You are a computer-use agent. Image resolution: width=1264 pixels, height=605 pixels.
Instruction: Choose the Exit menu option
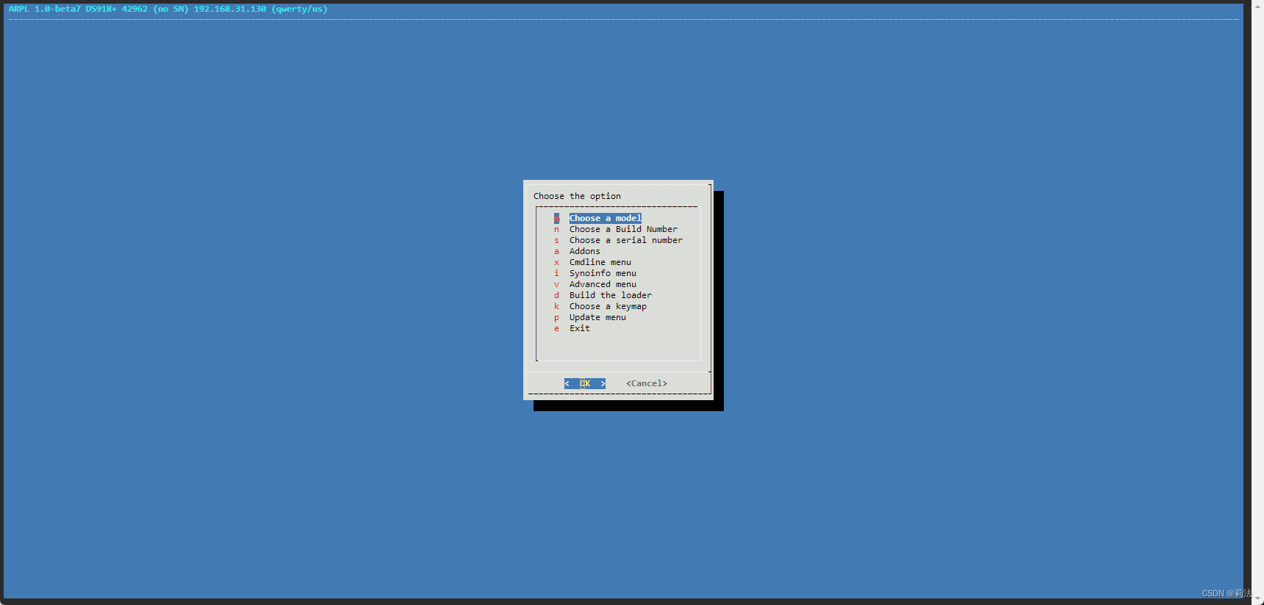(579, 328)
